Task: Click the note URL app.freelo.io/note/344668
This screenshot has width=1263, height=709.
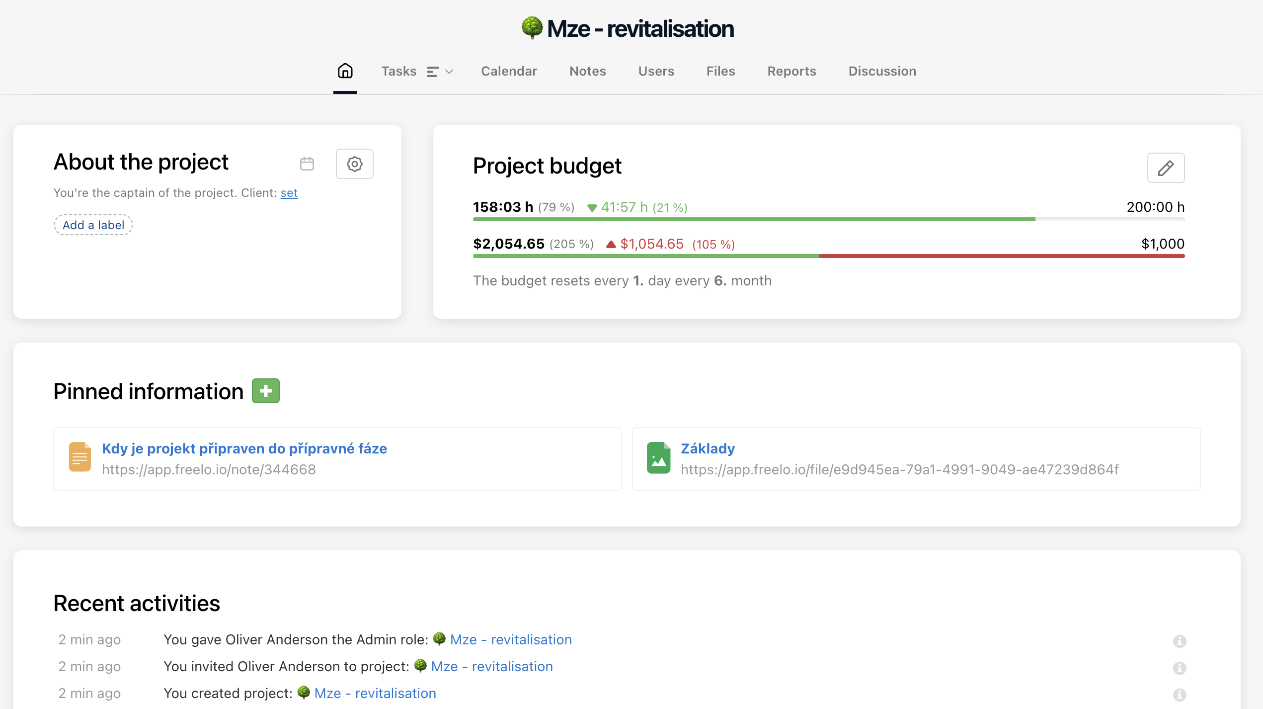Action: (x=209, y=469)
